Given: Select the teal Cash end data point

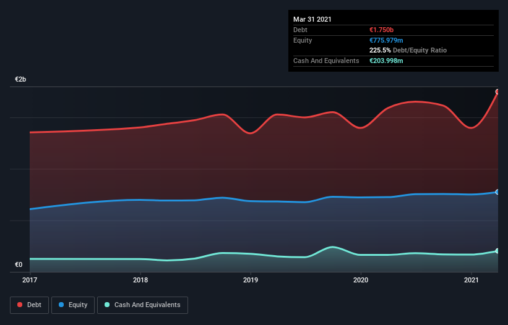Looking at the screenshot, I should [x=497, y=251].
